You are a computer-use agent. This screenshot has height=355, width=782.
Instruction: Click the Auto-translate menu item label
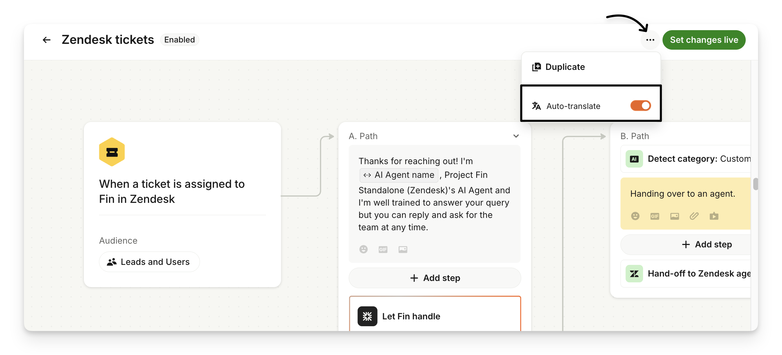[573, 106]
